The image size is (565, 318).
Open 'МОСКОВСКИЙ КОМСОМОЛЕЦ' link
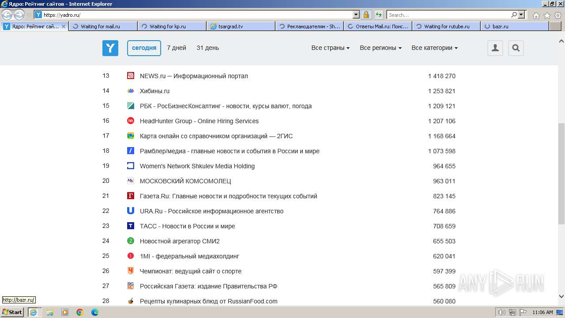tap(185, 181)
